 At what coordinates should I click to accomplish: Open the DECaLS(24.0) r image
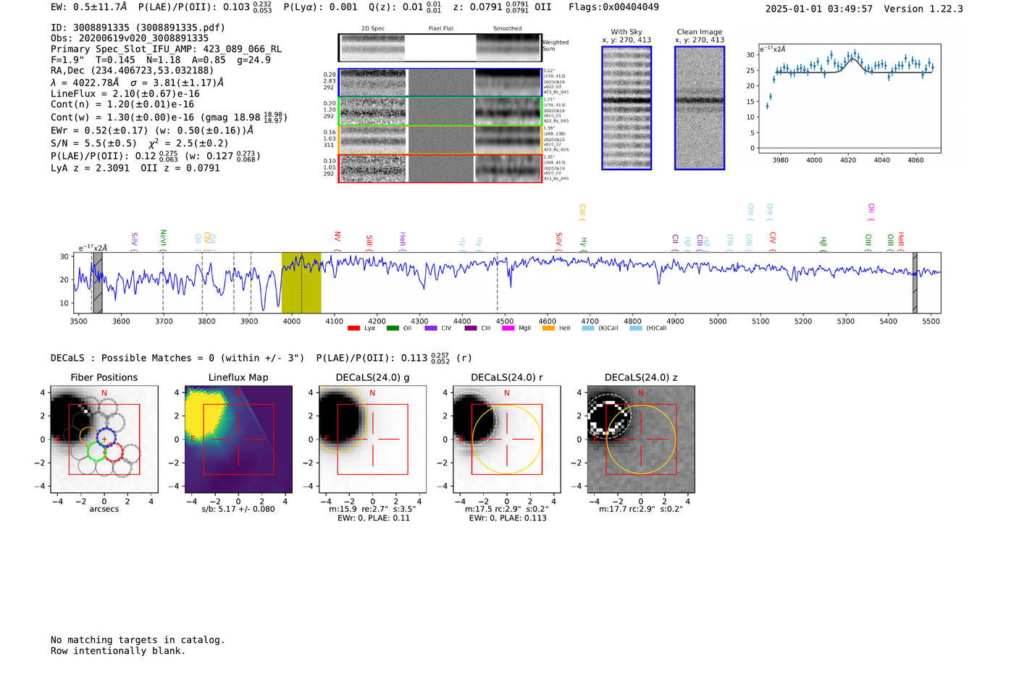point(507,439)
